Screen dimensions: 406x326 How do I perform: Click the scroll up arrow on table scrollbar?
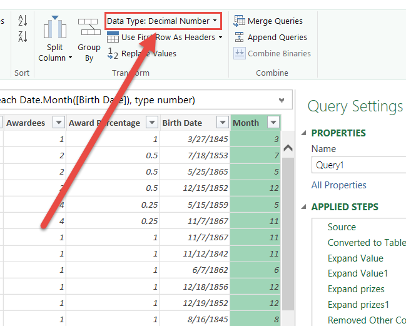pyautogui.click(x=288, y=148)
